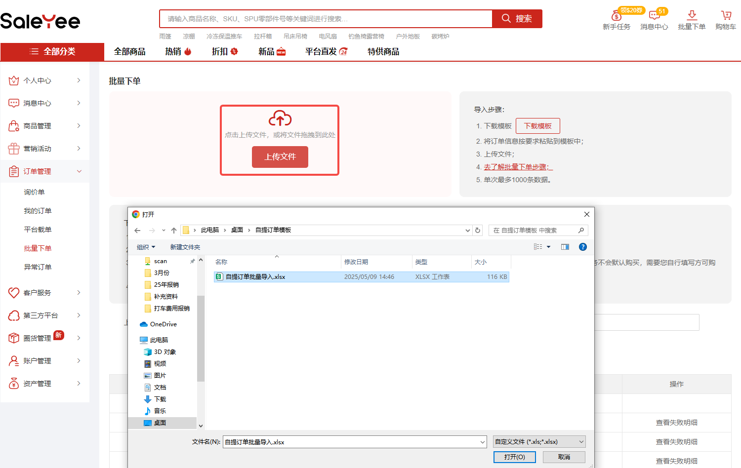Open the message center icon in header

click(x=654, y=15)
